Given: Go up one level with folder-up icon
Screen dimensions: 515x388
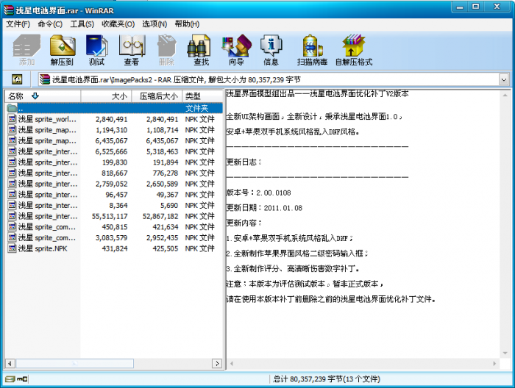Looking at the screenshot, I should (x=17, y=79).
